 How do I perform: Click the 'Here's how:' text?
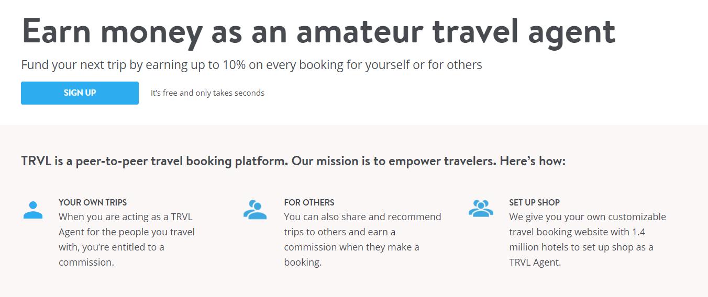point(533,161)
